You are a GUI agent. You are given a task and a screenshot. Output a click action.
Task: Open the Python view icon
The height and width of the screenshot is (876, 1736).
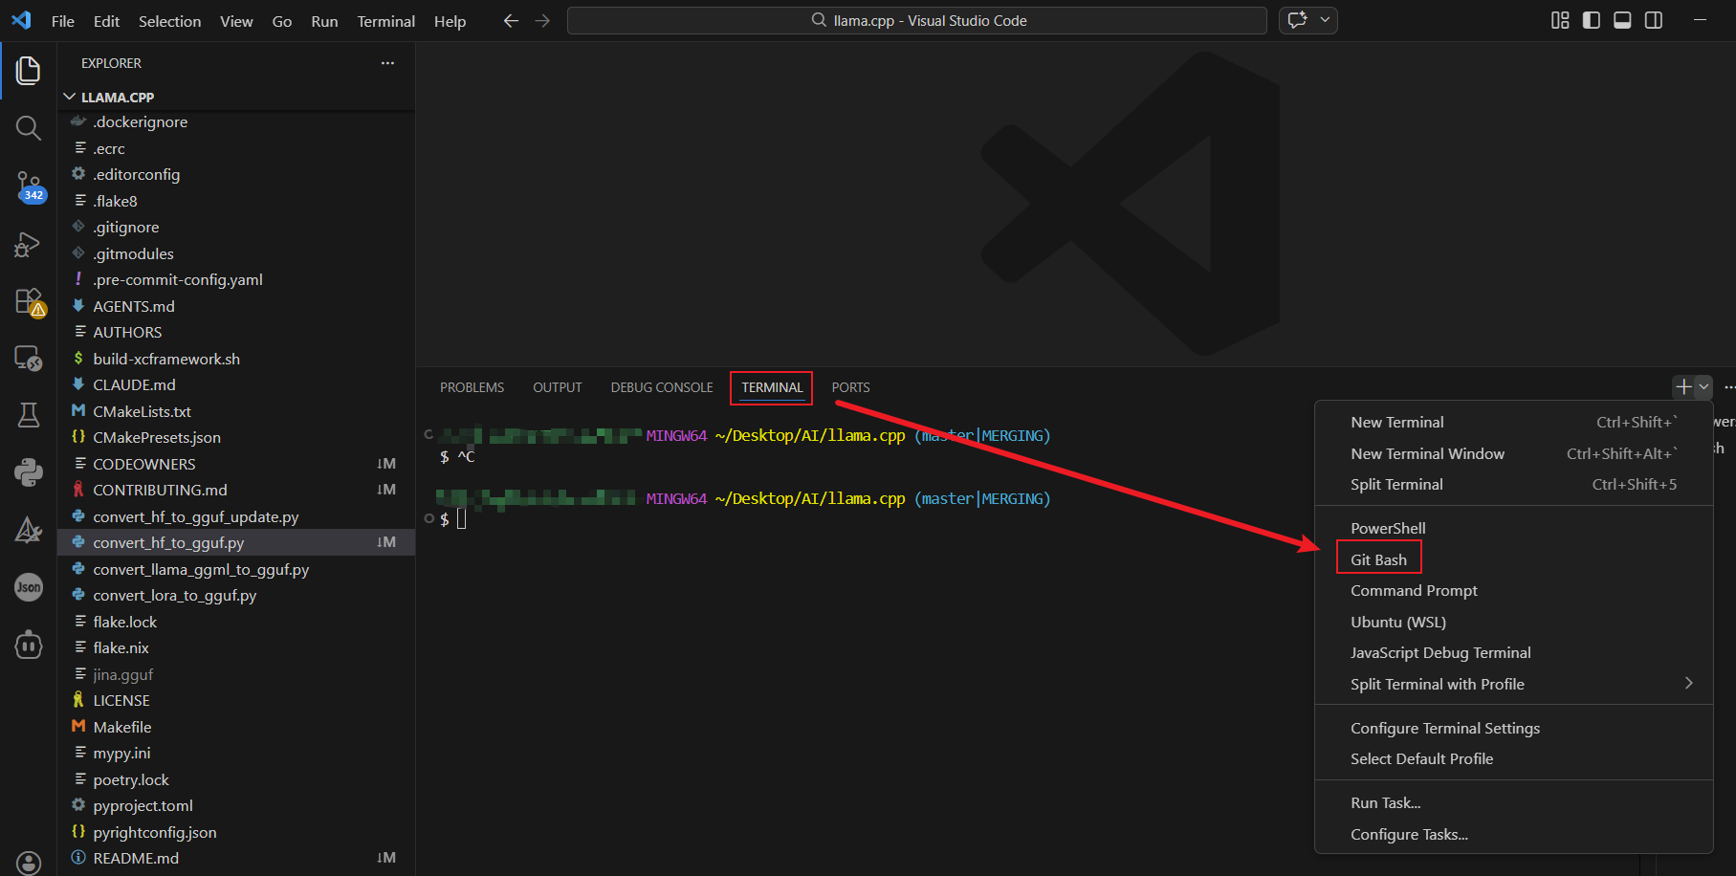click(29, 472)
